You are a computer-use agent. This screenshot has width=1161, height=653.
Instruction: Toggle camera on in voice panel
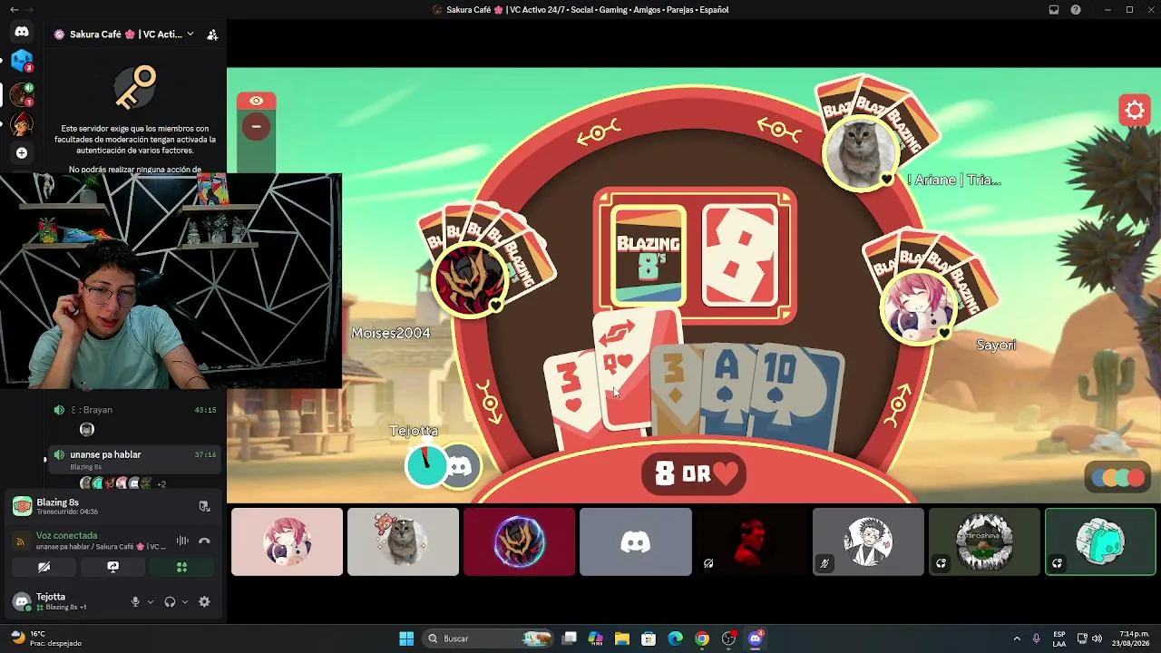44,567
